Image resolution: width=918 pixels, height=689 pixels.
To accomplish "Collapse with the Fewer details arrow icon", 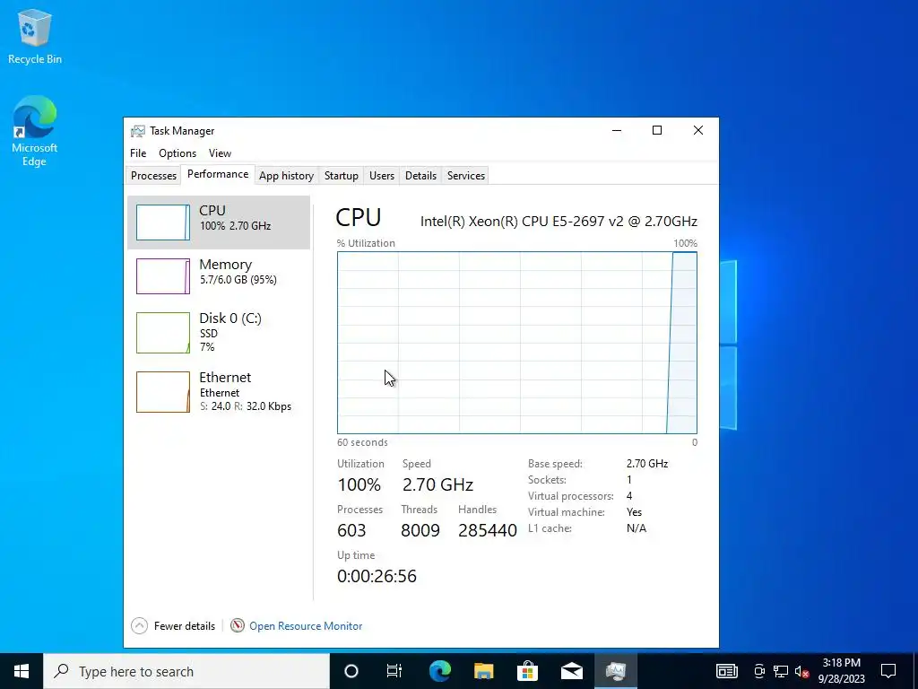I will tap(139, 625).
